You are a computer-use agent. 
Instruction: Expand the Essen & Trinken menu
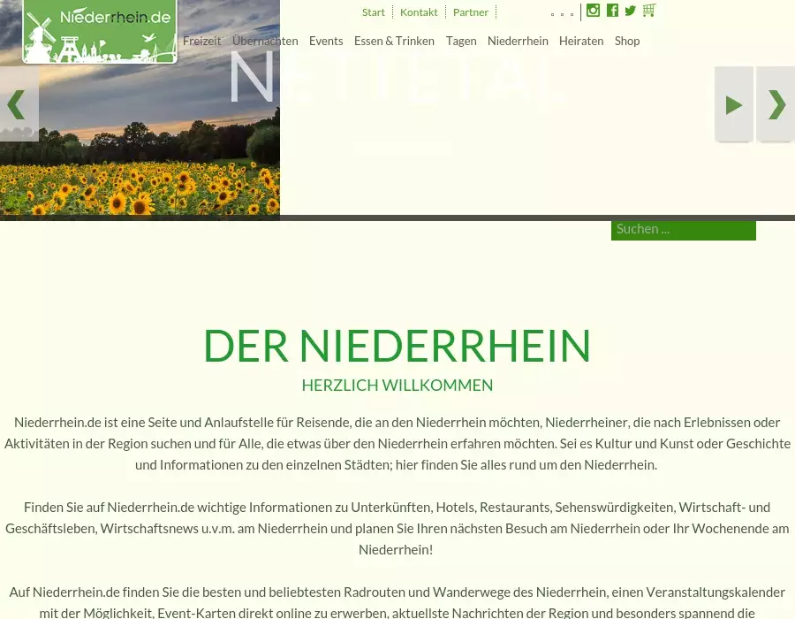tap(394, 41)
